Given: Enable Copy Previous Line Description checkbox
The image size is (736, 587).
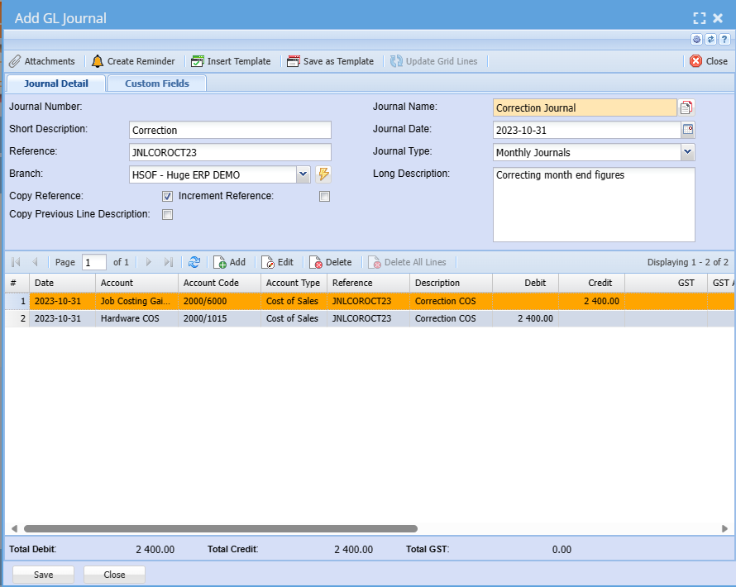Looking at the screenshot, I should (167, 215).
